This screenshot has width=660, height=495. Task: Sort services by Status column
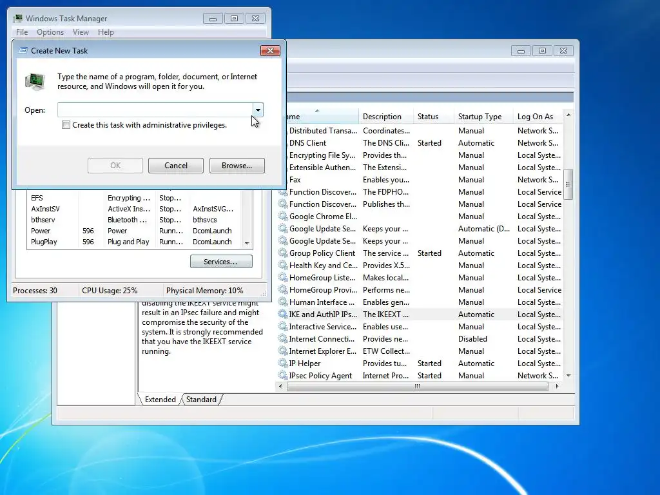point(434,117)
